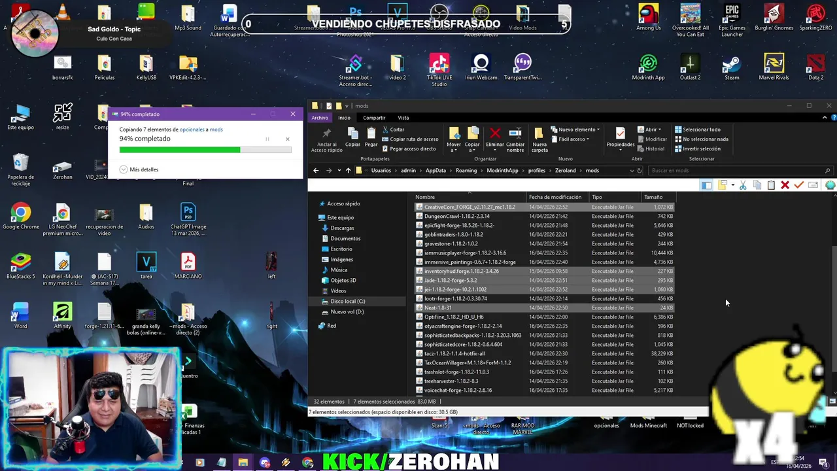The width and height of the screenshot is (837, 471).
Task: Open Fácil acceso dropdown
Action: pyautogui.click(x=570, y=139)
